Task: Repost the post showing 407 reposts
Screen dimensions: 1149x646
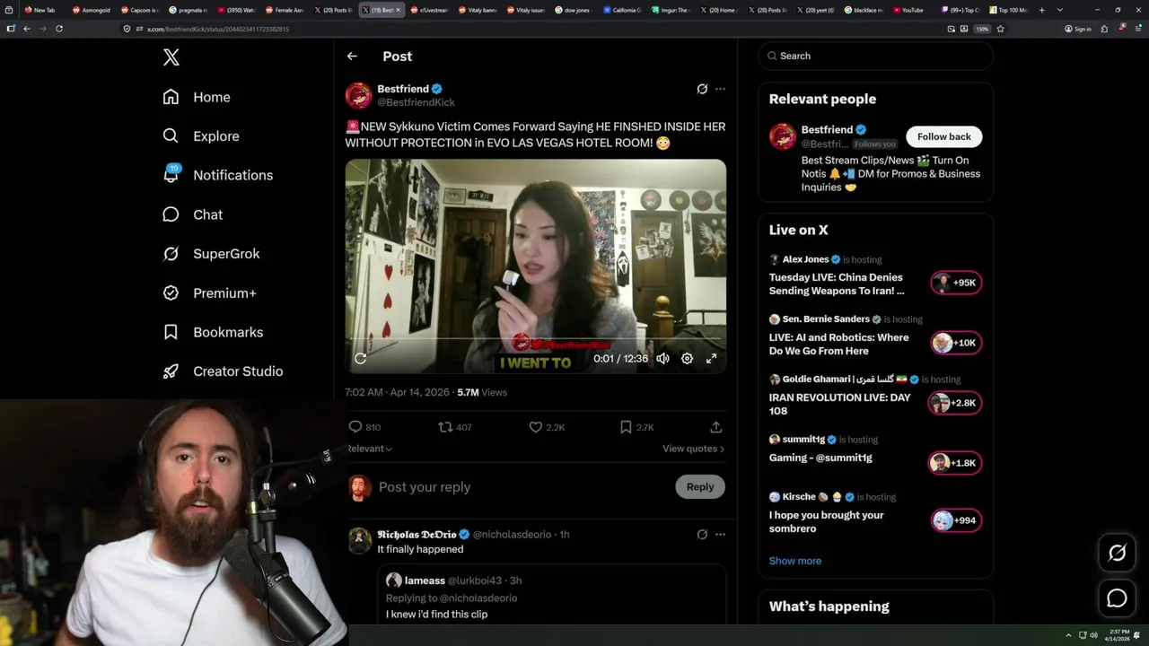Action: pyautogui.click(x=445, y=427)
